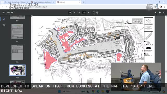Go back in browser history
Image resolution: width=167 pixels, height=94 pixels.
click(2, 7)
